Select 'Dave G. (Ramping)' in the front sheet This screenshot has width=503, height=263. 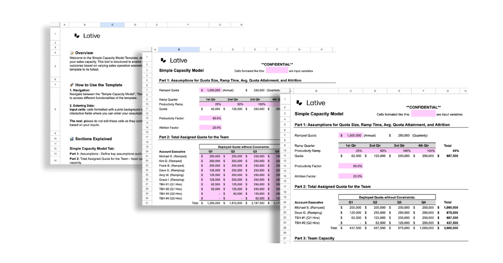(309, 213)
